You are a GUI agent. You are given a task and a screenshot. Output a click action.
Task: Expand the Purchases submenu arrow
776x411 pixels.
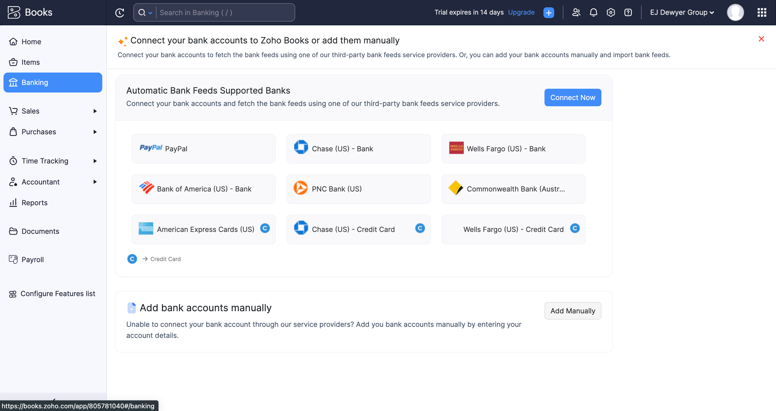(95, 132)
